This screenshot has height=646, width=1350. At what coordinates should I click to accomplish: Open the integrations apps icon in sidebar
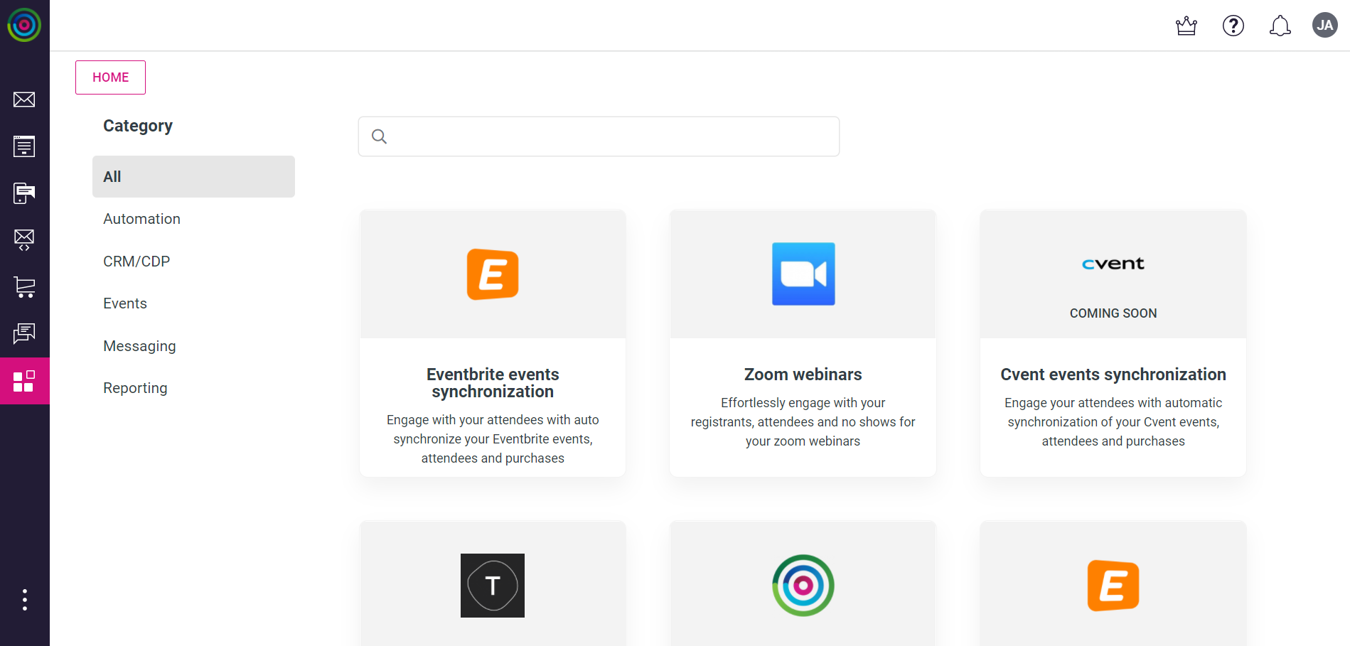click(24, 381)
